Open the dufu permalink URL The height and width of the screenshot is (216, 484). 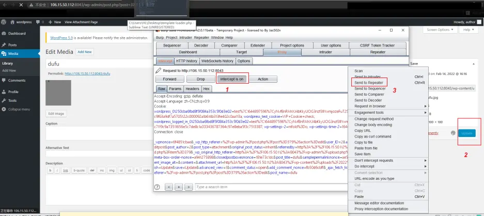coord(87,73)
